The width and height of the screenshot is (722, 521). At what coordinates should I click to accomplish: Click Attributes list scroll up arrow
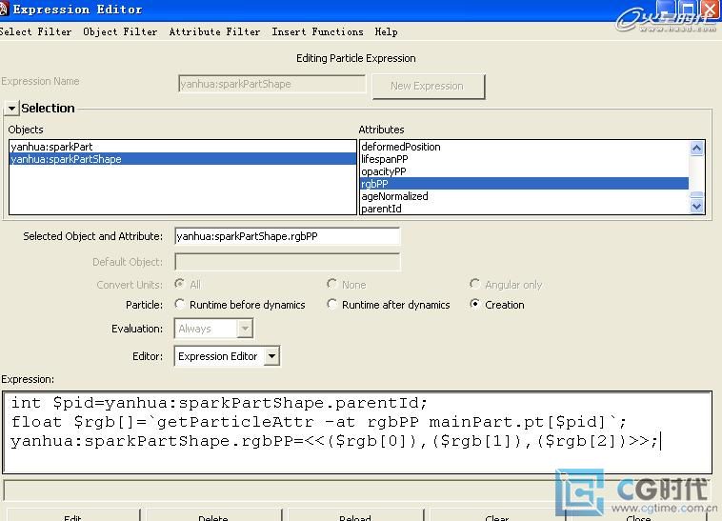pyautogui.click(x=696, y=149)
